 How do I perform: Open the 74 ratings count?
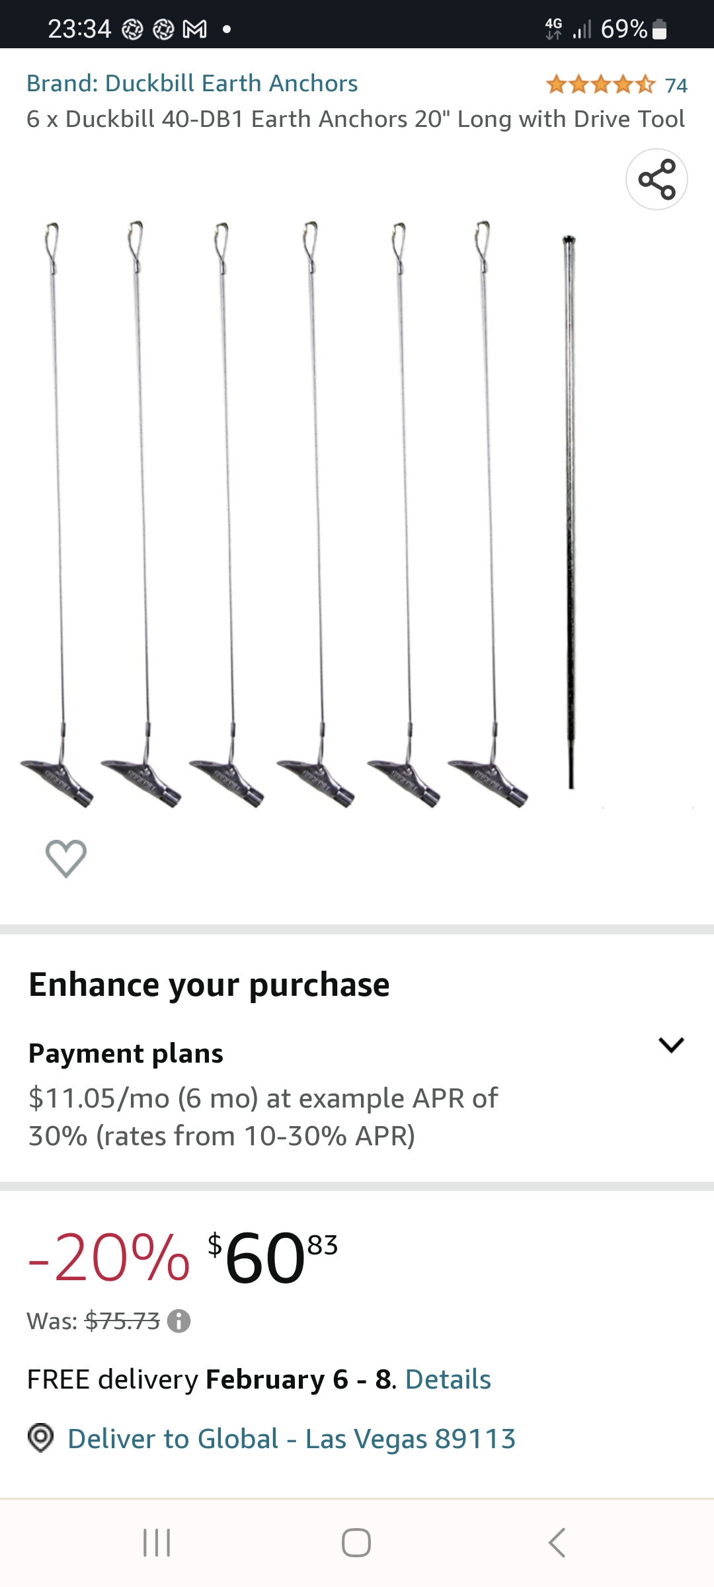click(x=676, y=85)
